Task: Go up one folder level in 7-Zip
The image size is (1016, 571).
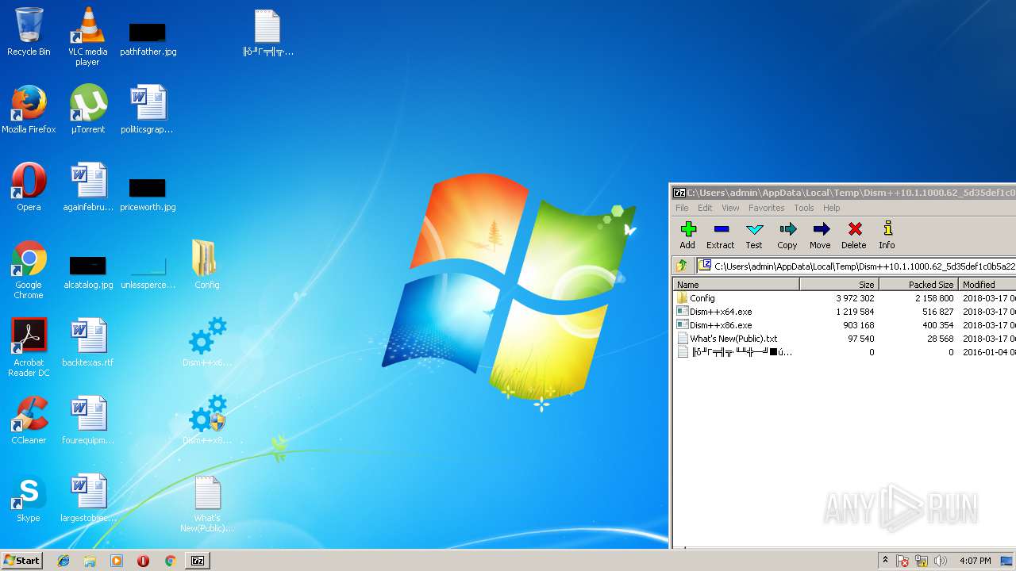Action: coord(681,266)
